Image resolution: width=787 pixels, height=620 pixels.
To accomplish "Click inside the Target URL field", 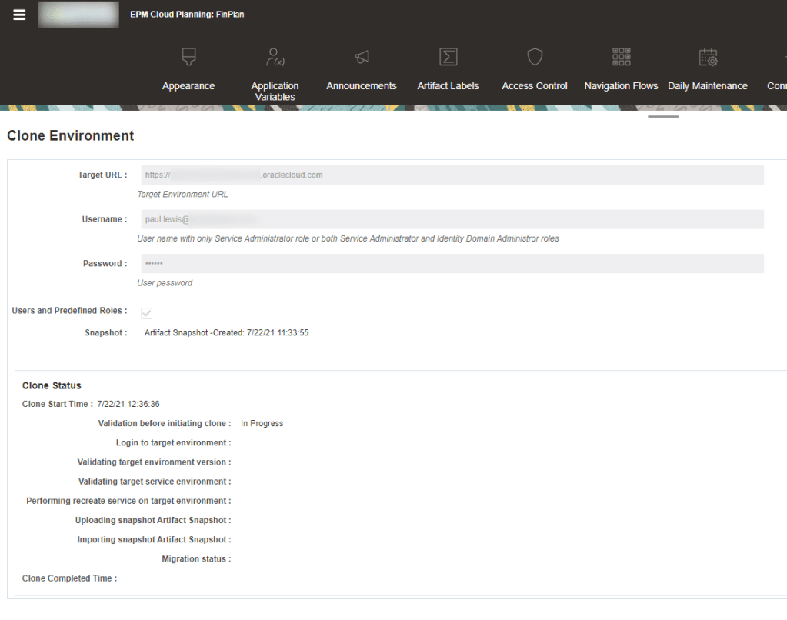I will coord(450,175).
